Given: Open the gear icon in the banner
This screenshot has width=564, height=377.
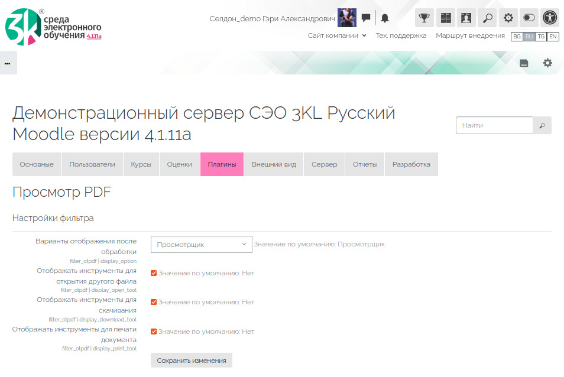Looking at the screenshot, I should coord(547,63).
